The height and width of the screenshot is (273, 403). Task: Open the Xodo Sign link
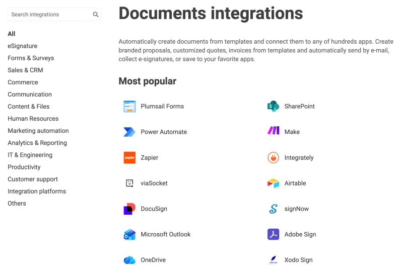pyautogui.click(x=298, y=260)
